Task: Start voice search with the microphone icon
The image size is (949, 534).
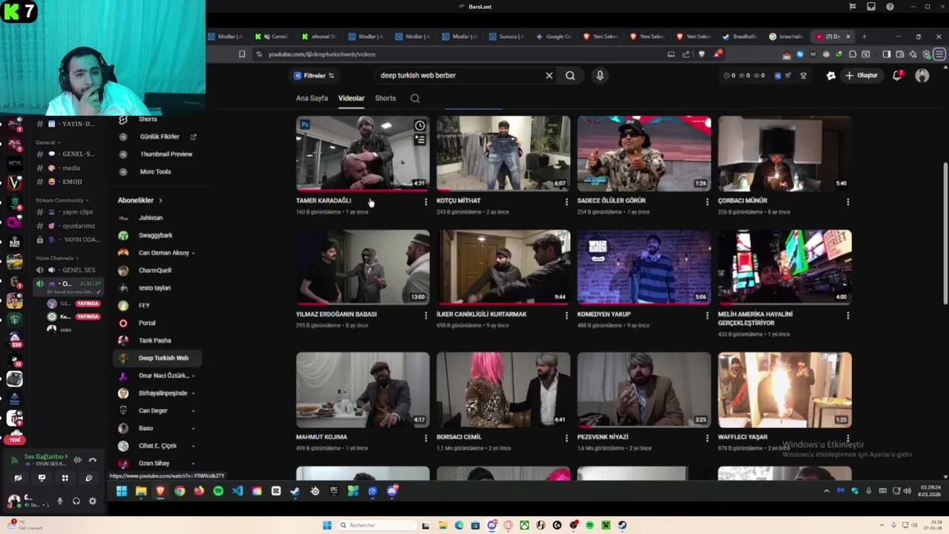Action: tap(600, 76)
